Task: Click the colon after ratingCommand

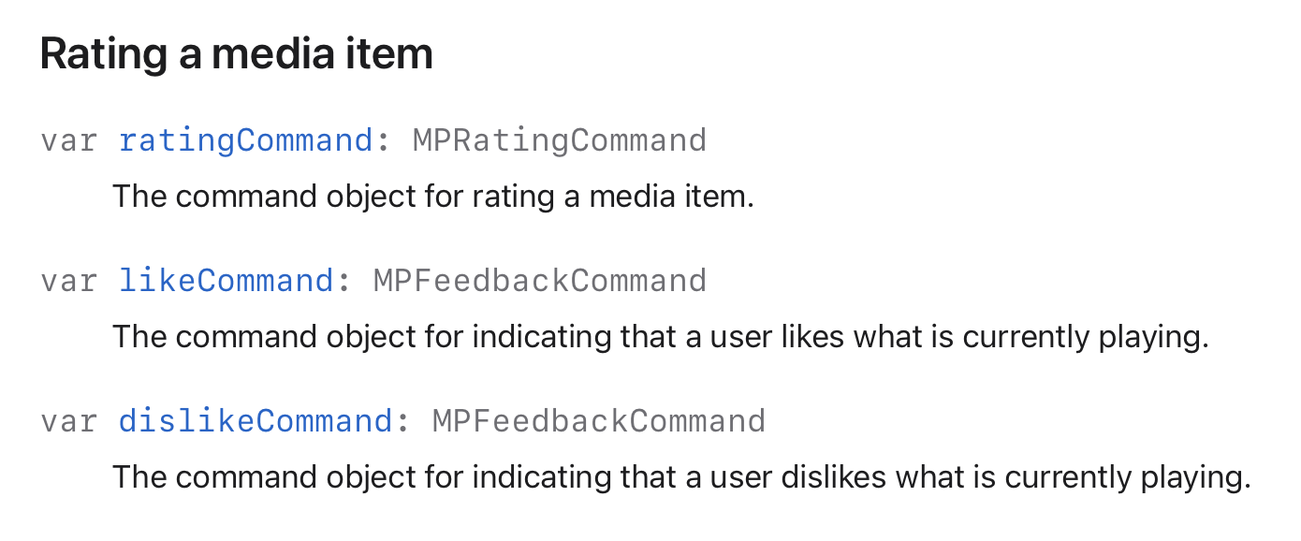Action: click(x=383, y=141)
